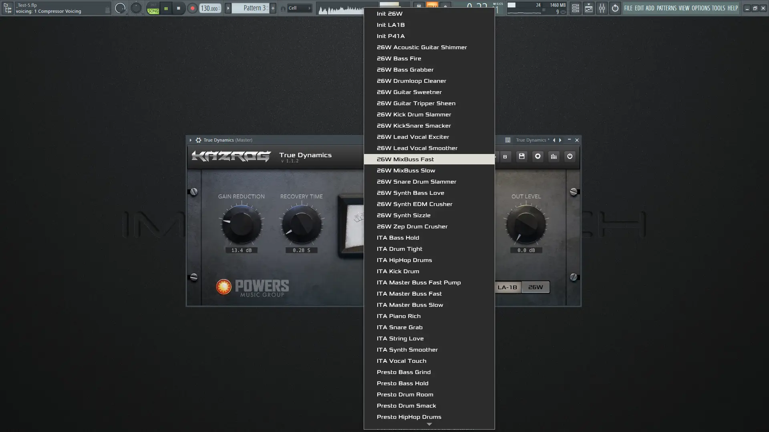Open the Cell snap dropdown

[300, 8]
